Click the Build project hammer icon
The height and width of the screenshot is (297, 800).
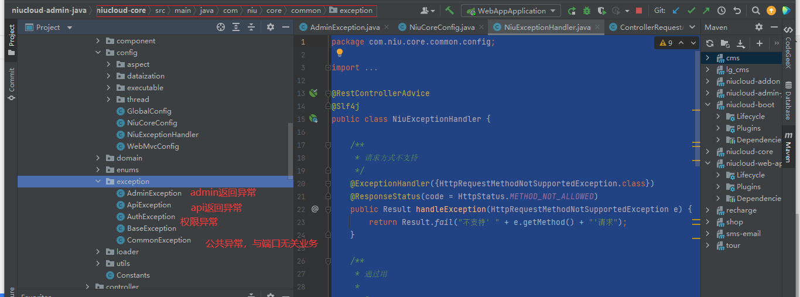(x=449, y=11)
